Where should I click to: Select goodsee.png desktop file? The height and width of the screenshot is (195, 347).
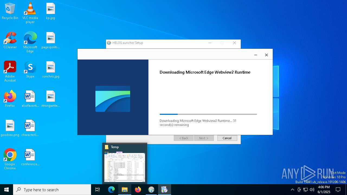tap(10, 128)
